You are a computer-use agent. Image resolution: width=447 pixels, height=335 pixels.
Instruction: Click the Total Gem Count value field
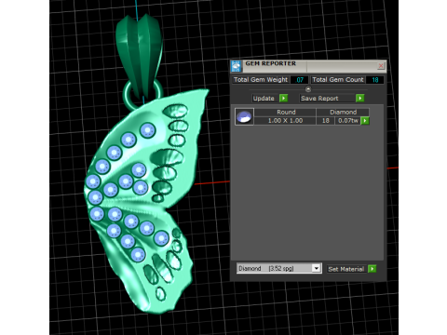374,80
